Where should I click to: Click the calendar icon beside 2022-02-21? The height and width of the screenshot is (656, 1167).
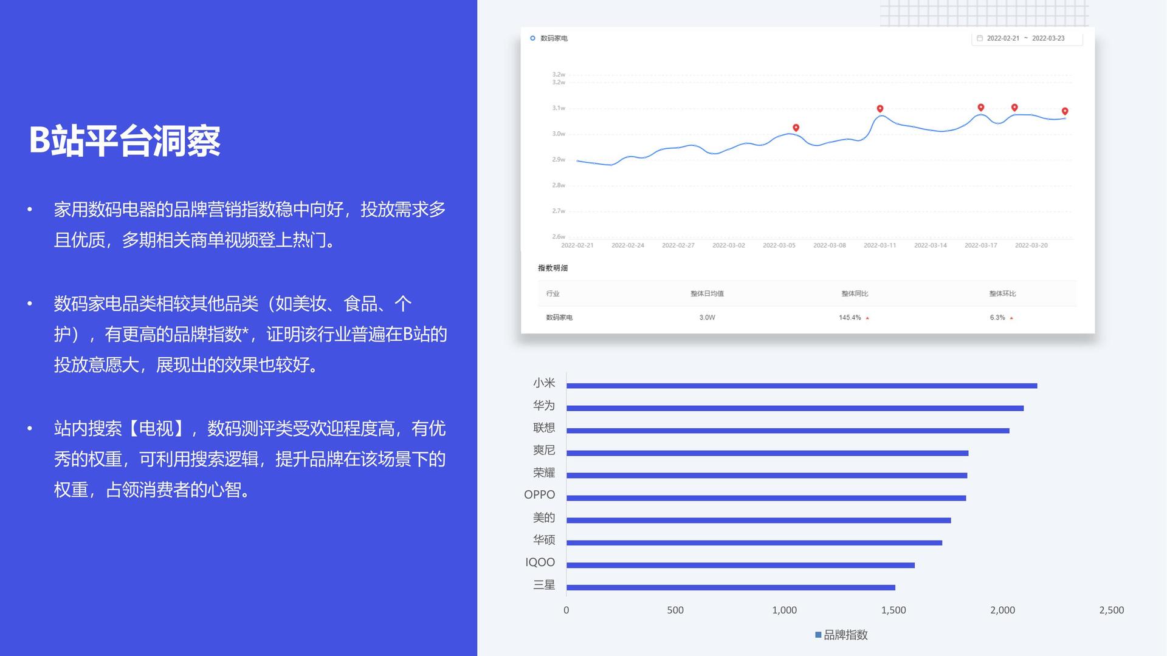tap(980, 38)
